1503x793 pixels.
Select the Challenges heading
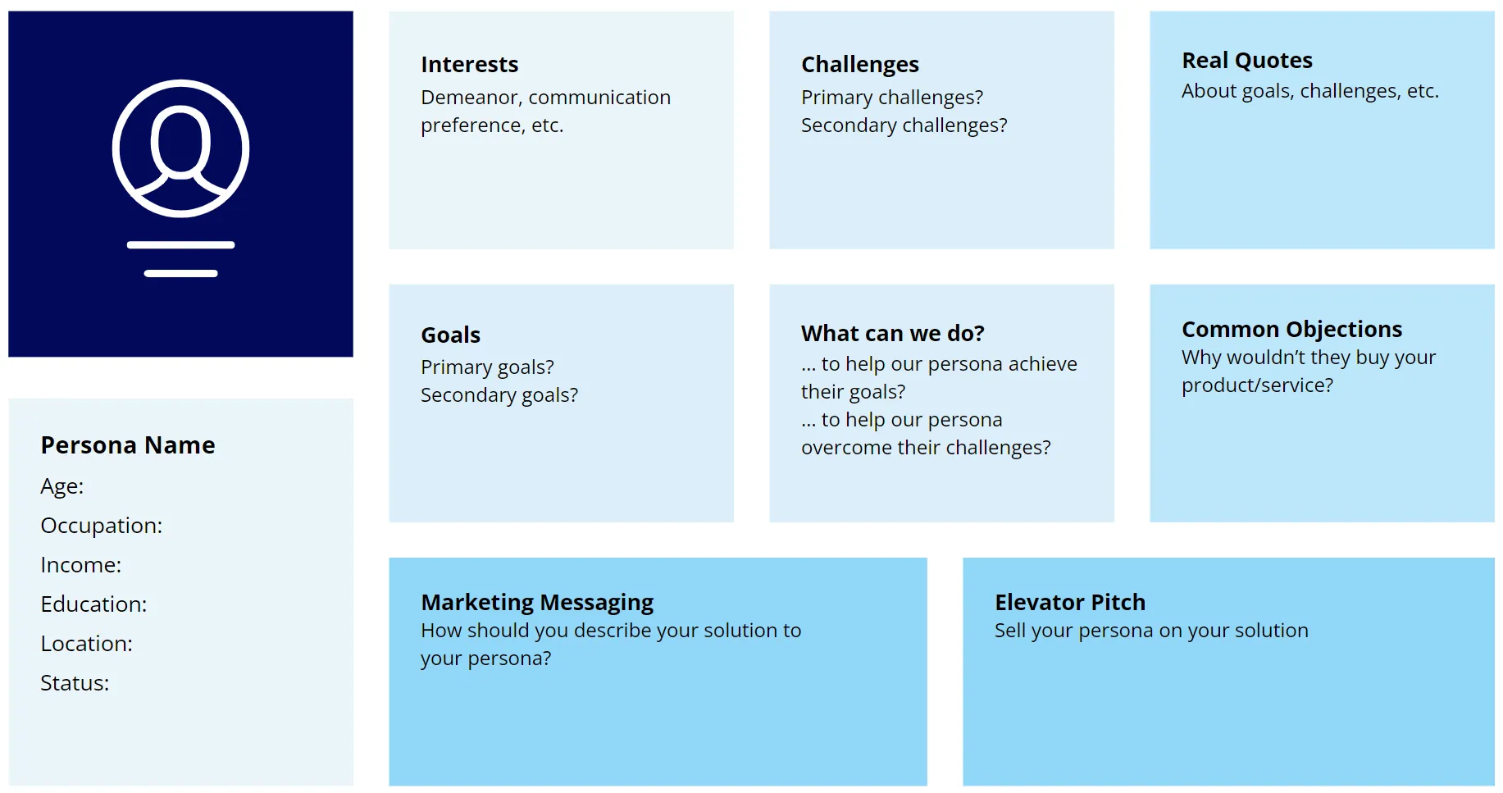(x=860, y=64)
